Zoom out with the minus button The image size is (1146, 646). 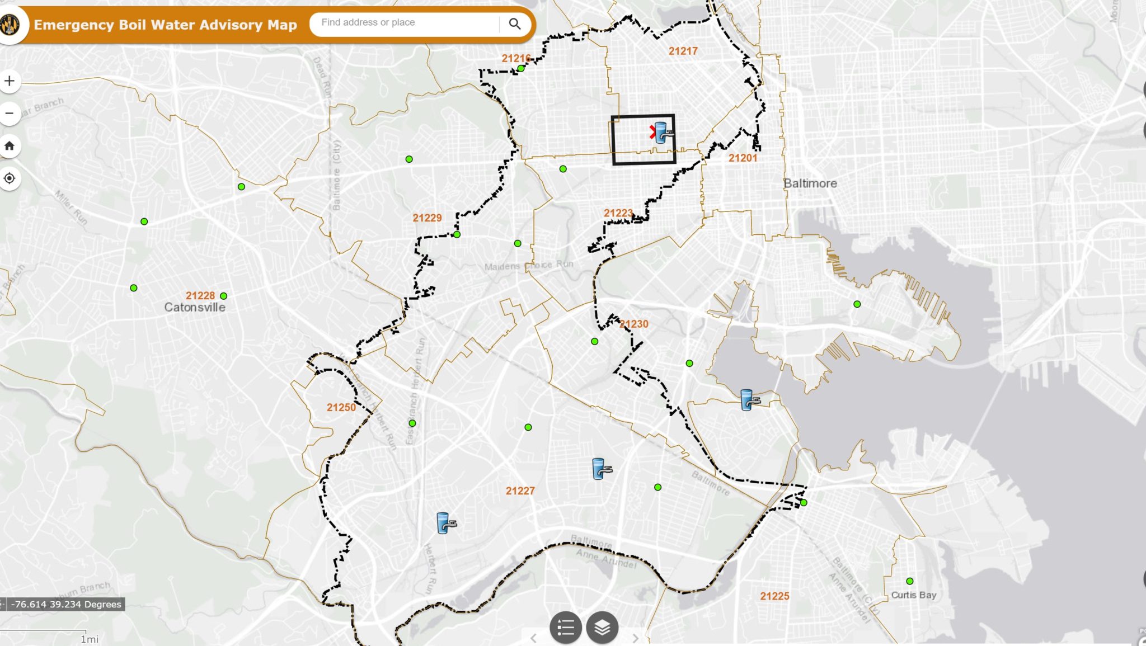[10, 114]
